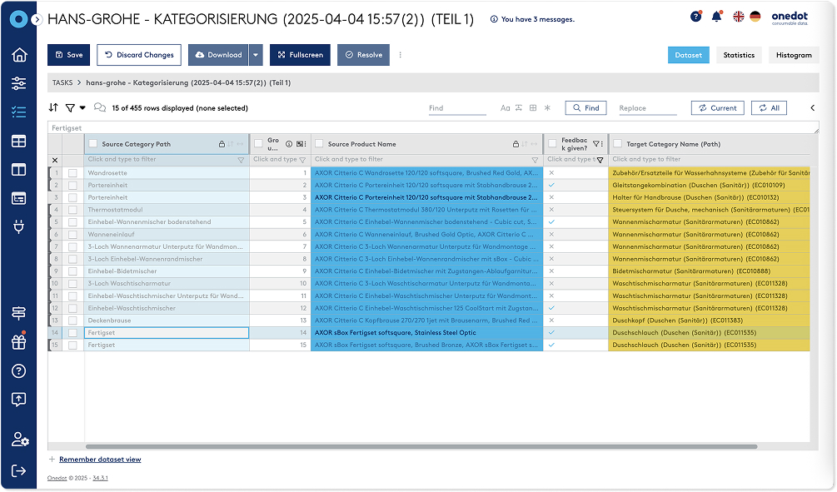Image resolution: width=837 pixels, height=492 pixels.
Task: Click the grid cell match icon in find bar
Action: tap(533, 107)
